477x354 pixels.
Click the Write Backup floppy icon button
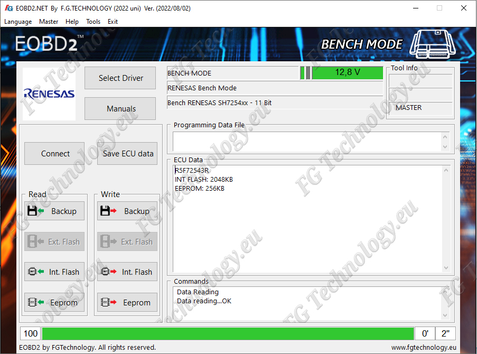pyautogui.click(x=127, y=211)
